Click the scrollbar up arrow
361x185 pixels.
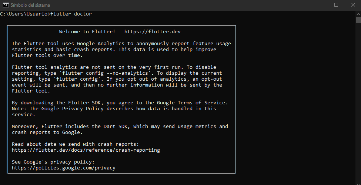(358, 14)
